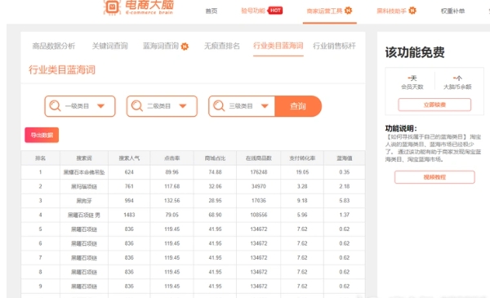Click search popularity value 624
This screenshot has height=298, width=490.
coord(129,172)
